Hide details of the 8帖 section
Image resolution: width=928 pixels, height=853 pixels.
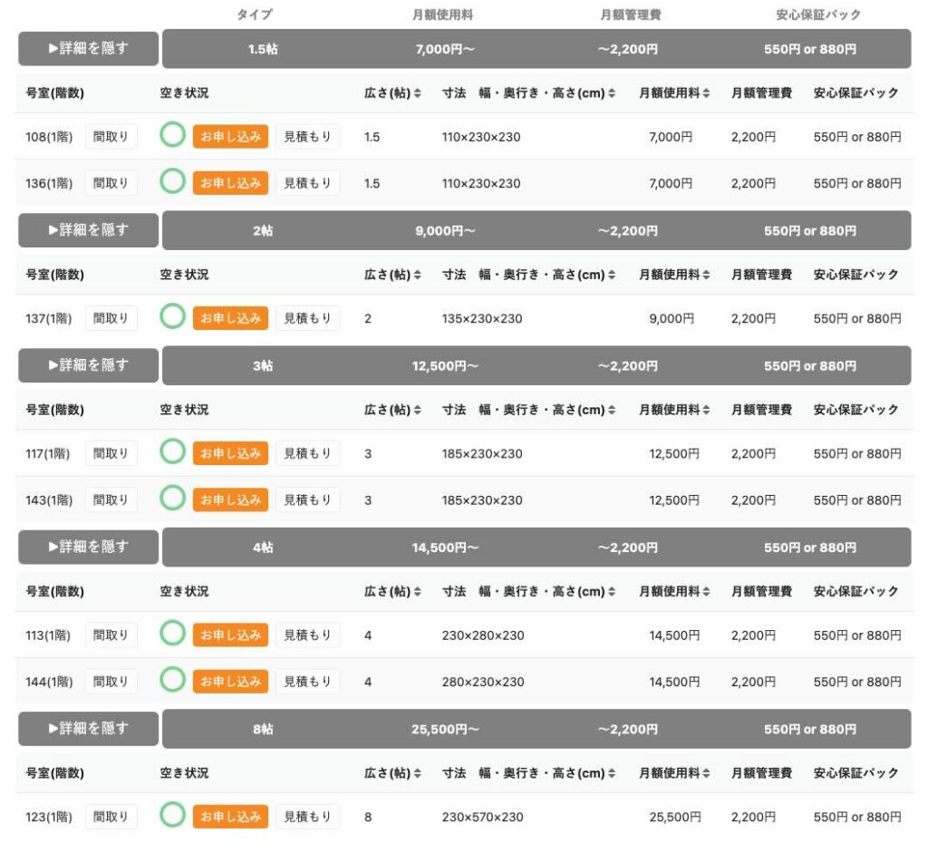[x=89, y=729]
